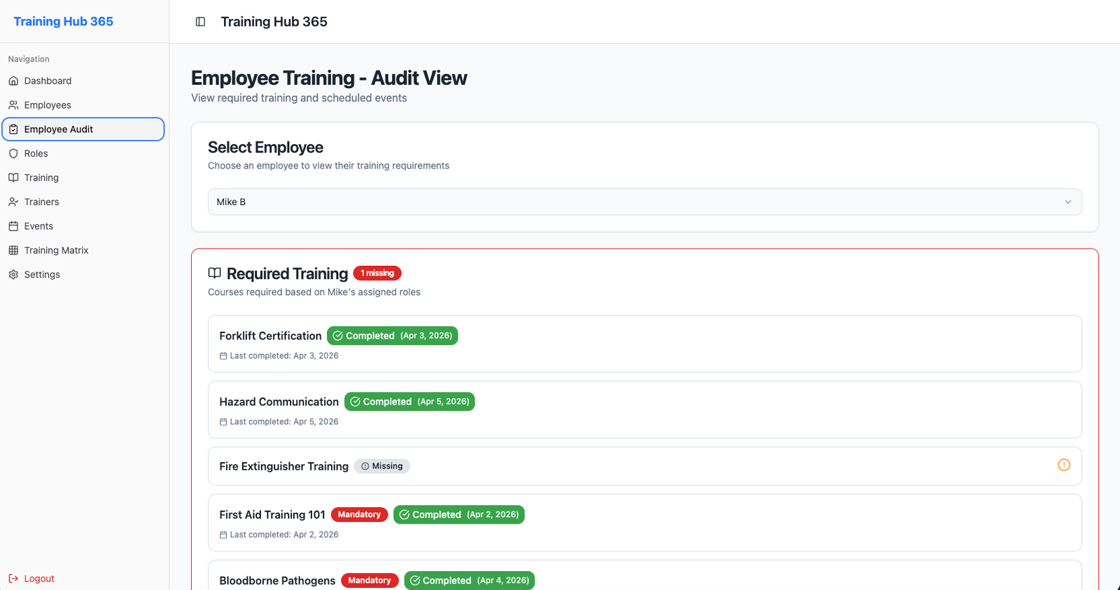The width and height of the screenshot is (1120, 590).
Task: Click Bloodborne Pathogens course title
Action: [x=277, y=580]
